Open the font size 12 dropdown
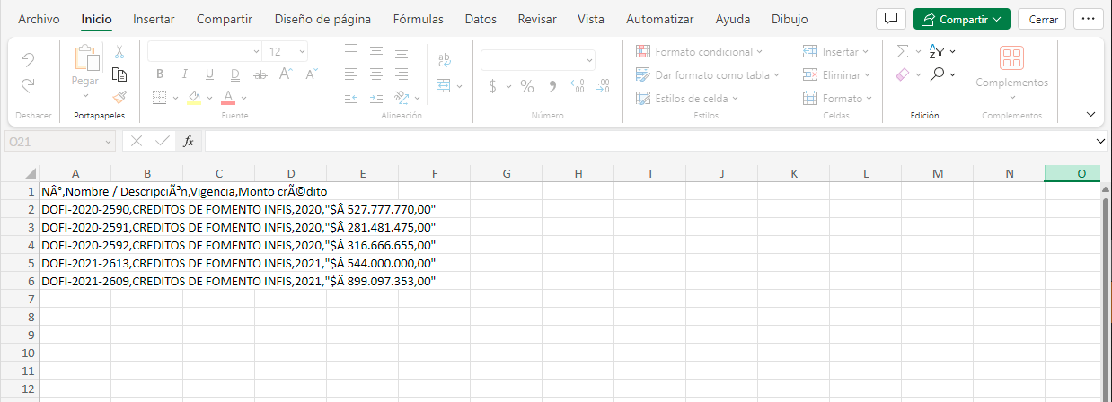This screenshot has width=1112, height=402. (x=287, y=52)
